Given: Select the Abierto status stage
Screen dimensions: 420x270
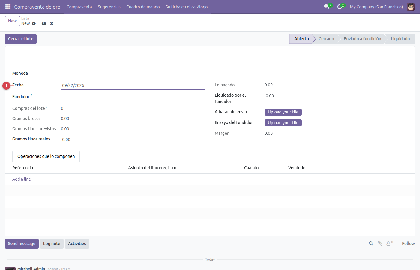Looking at the screenshot, I should (x=301, y=39).
